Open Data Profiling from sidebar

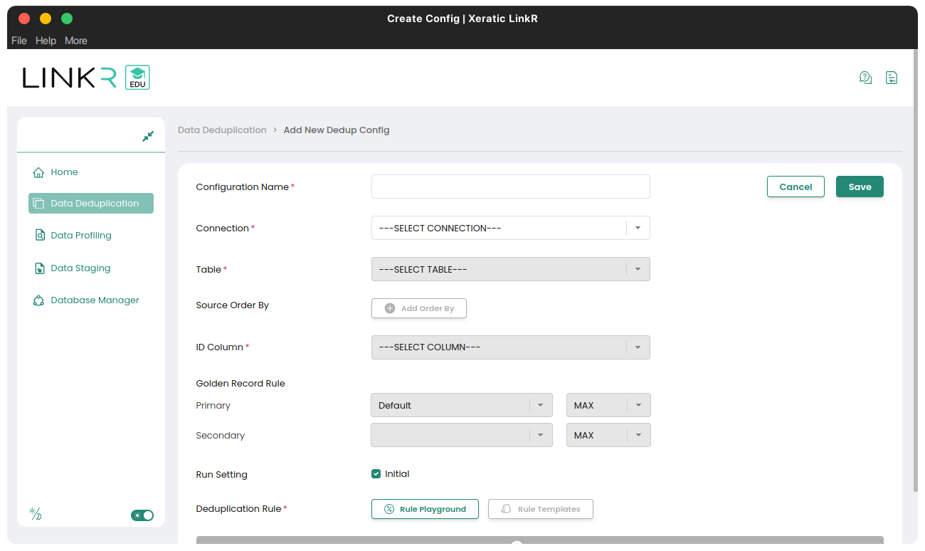[x=81, y=236]
